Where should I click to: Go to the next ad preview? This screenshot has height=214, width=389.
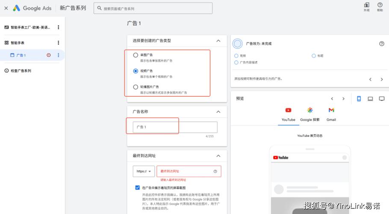point(343,98)
